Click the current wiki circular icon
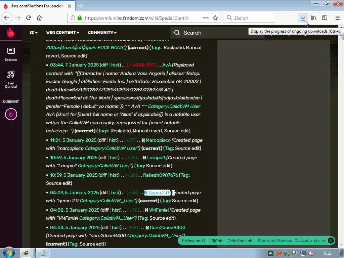This screenshot has width=344, height=258. pyautogui.click(x=11, y=114)
